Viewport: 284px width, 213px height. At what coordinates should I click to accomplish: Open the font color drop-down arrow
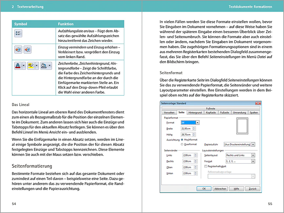pos(24,66)
